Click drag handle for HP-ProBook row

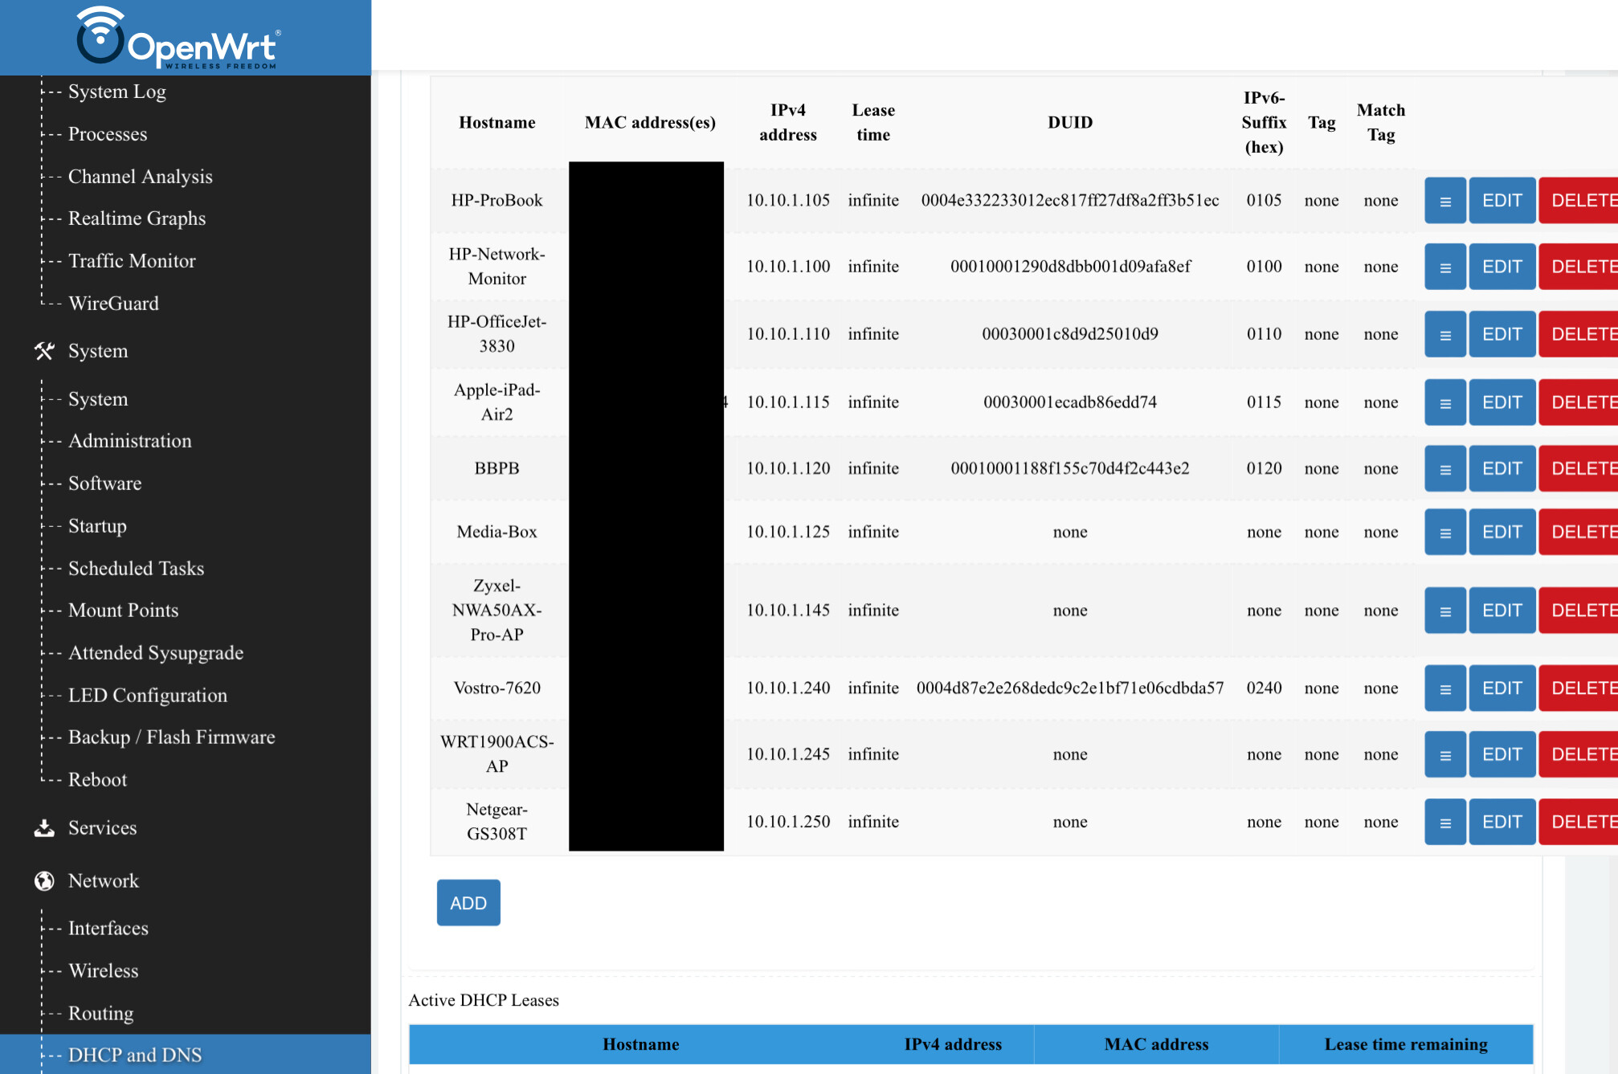tap(1445, 201)
